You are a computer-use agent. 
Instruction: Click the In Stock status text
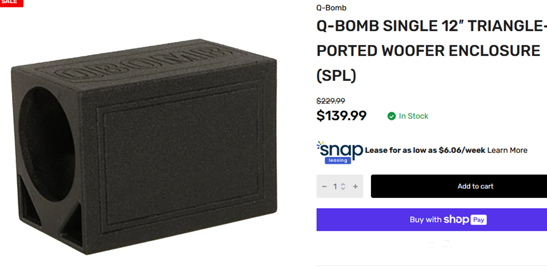click(x=413, y=116)
